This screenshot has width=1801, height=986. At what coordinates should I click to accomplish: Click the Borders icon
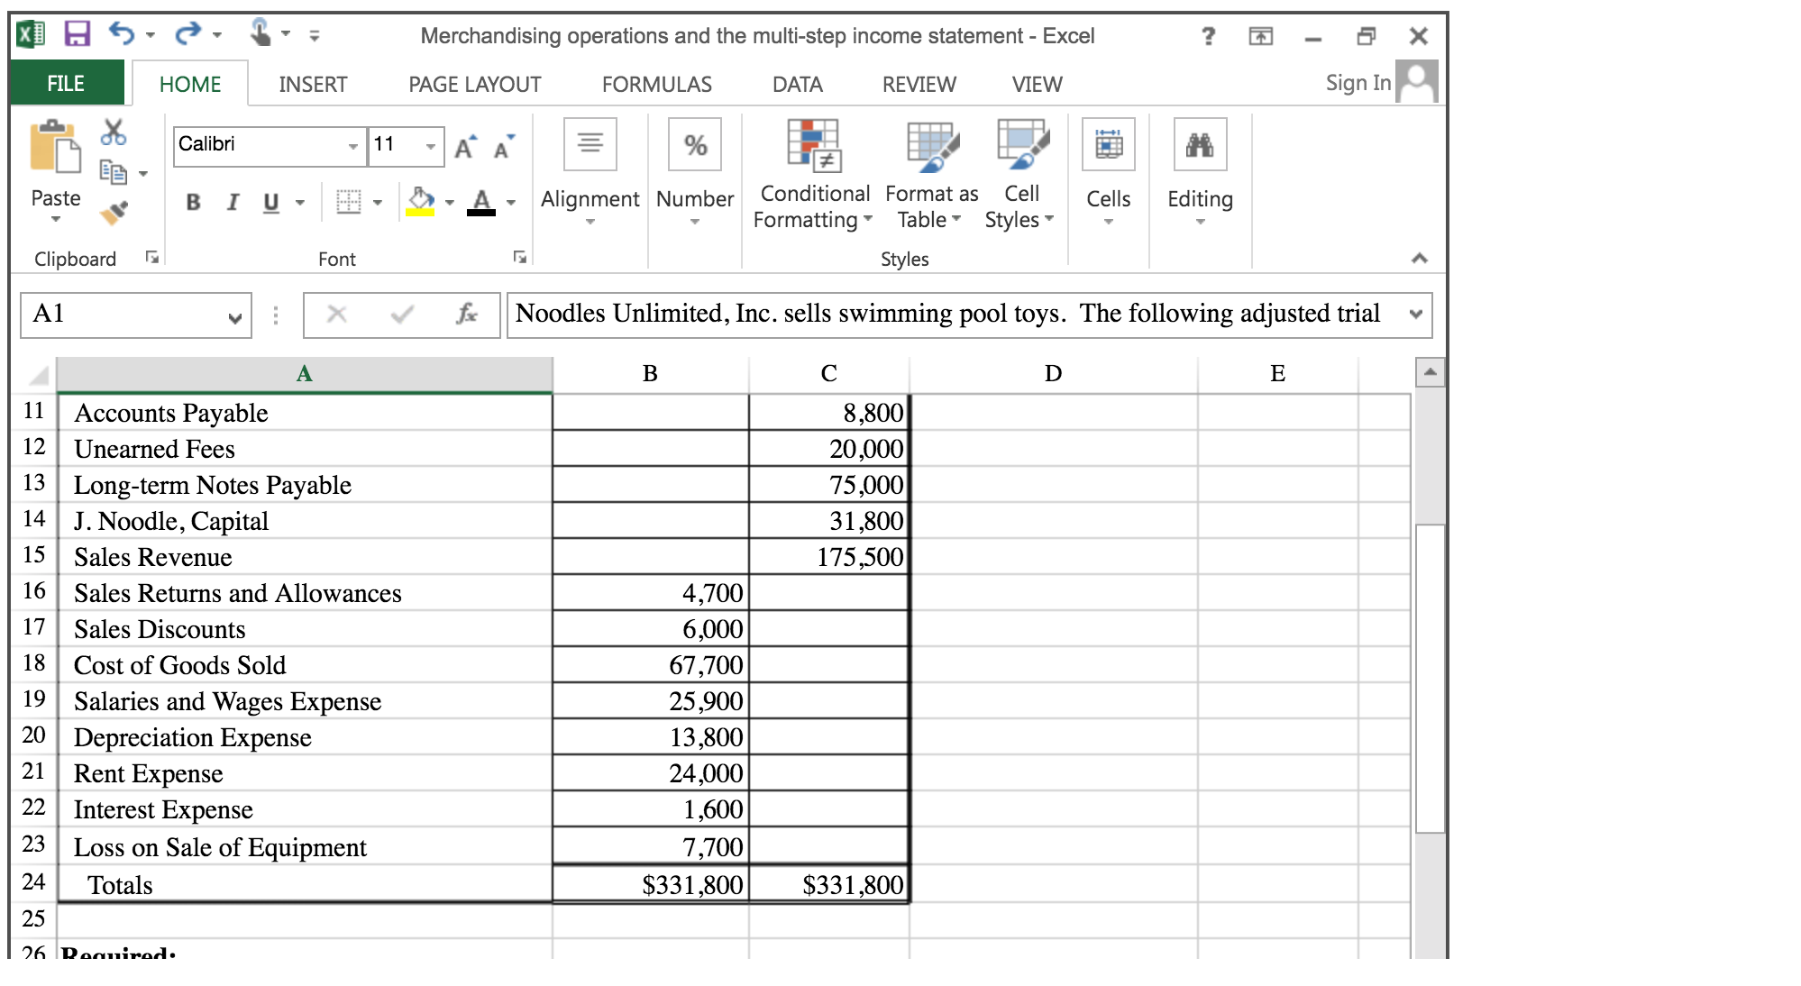pos(348,201)
